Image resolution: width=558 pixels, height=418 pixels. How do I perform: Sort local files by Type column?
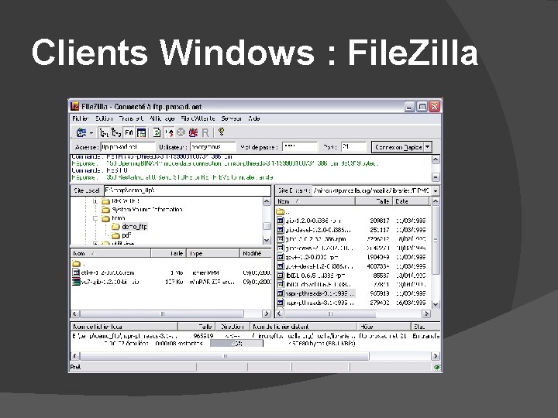point(213,253)
